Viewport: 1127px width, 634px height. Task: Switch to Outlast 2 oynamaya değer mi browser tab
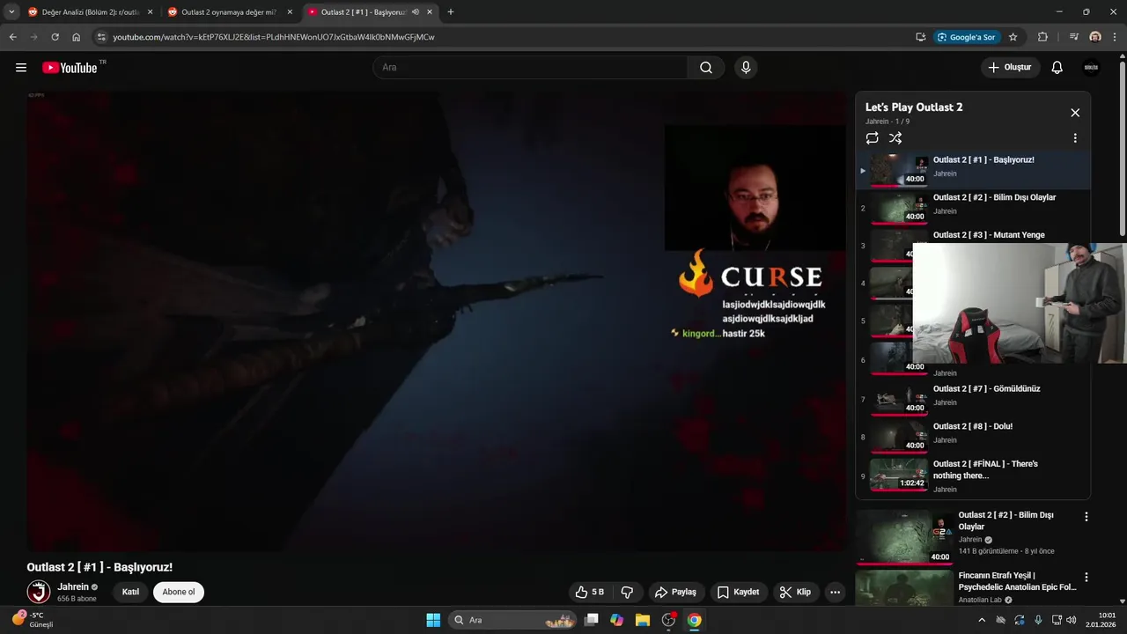(229, 12)
